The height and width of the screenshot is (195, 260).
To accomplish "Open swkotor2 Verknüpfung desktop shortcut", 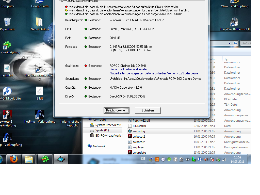I will click(x=7, y=118).
